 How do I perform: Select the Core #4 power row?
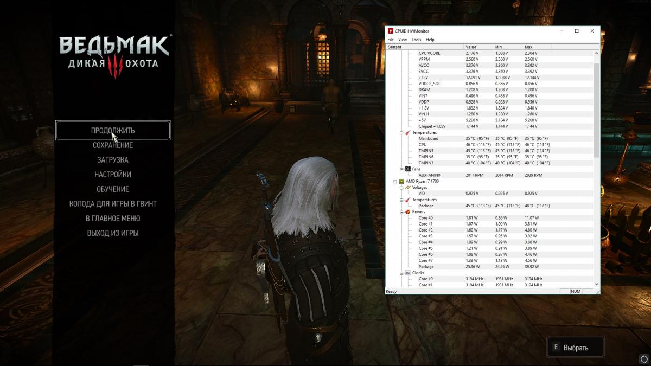pos(490,242)
